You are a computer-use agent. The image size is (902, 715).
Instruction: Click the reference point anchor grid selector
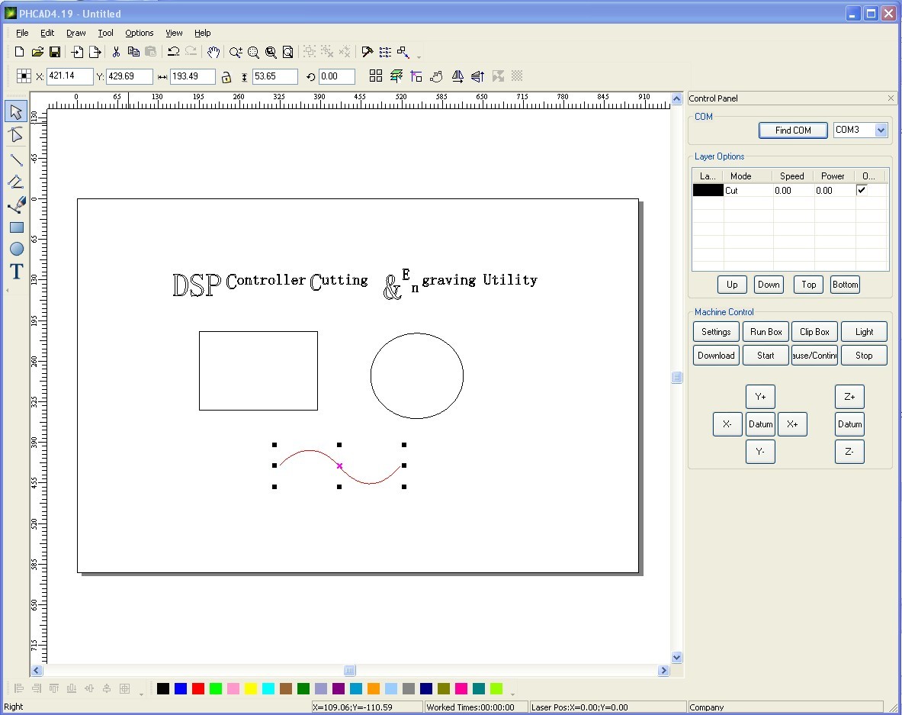tap(24, 76)
